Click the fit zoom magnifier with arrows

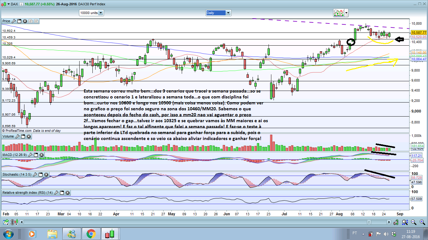(405, 222)
